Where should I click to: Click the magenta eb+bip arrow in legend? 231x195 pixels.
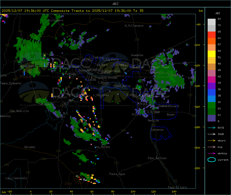(x=211, y=153)
